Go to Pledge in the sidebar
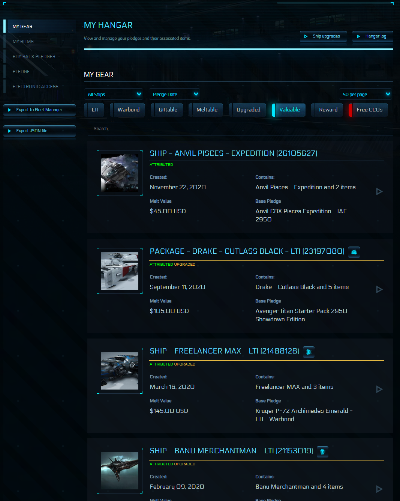 pos(21,71)
